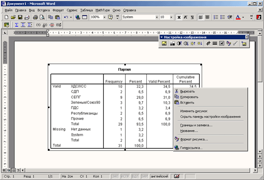Viewport: 264px width, 180px height.
Task: Open image settings panel title dropdown arrow
Action: pos(161,37)
